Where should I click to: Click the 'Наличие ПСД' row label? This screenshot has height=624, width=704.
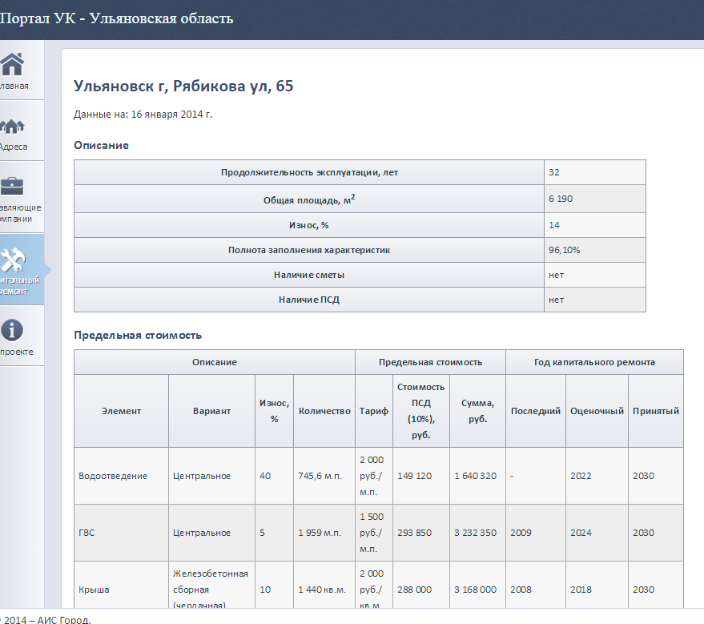click(309, 300)
